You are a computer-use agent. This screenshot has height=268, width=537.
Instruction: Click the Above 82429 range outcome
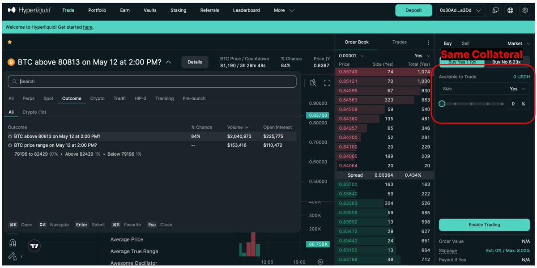point(82,154)
